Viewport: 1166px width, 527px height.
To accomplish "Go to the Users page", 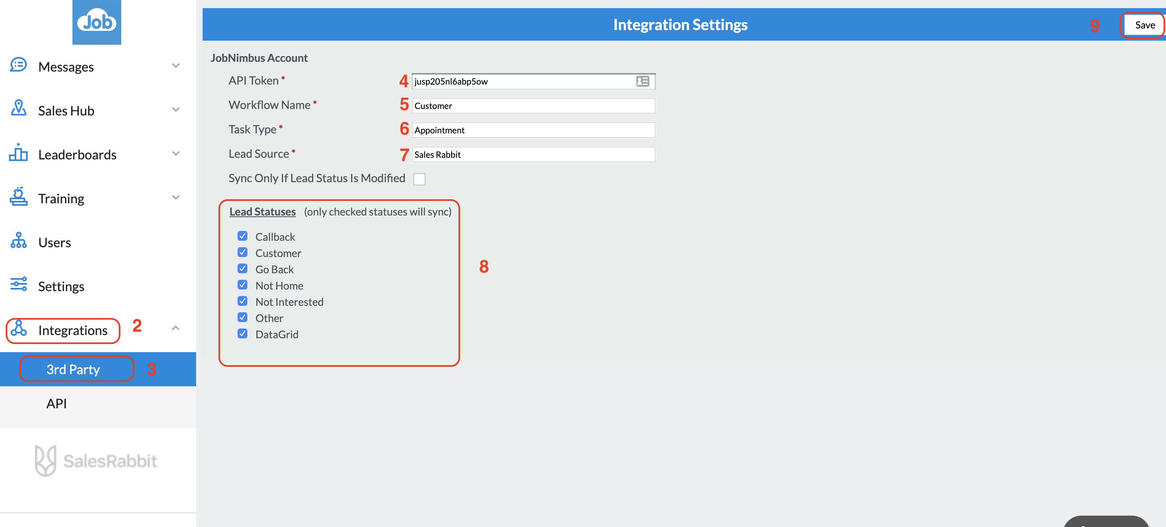I will [55, 242].
